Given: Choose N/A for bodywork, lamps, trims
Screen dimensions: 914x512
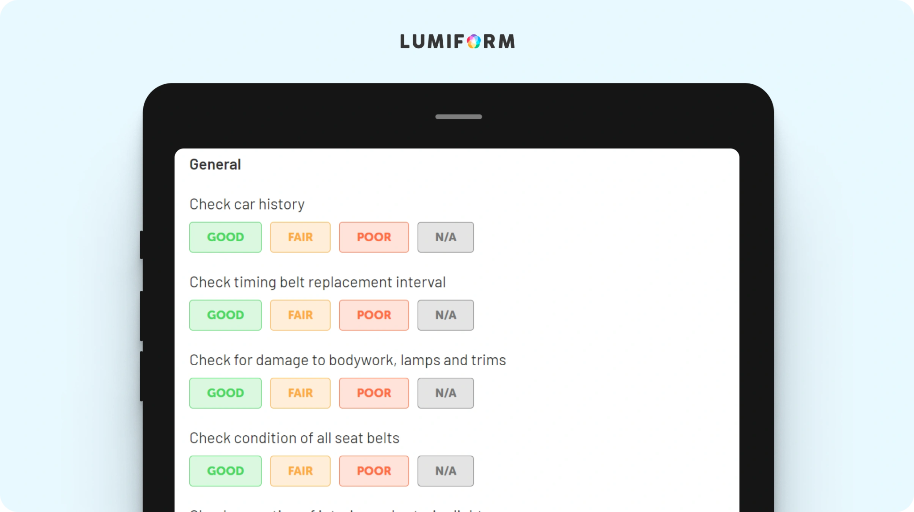Looking at the screenshot, I should pos(446,393).
